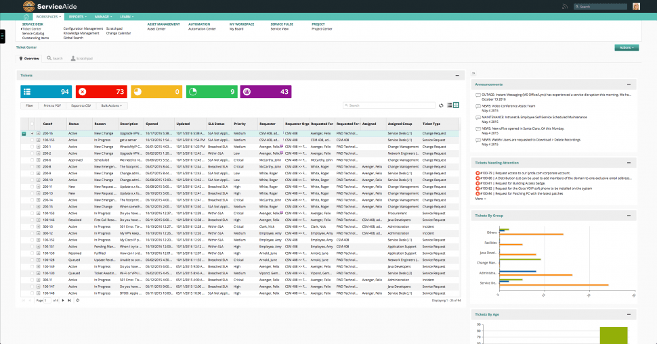This screenshot has width=657, height=344.
Task: Go to the next page arrow in pager
Action: 63,301
